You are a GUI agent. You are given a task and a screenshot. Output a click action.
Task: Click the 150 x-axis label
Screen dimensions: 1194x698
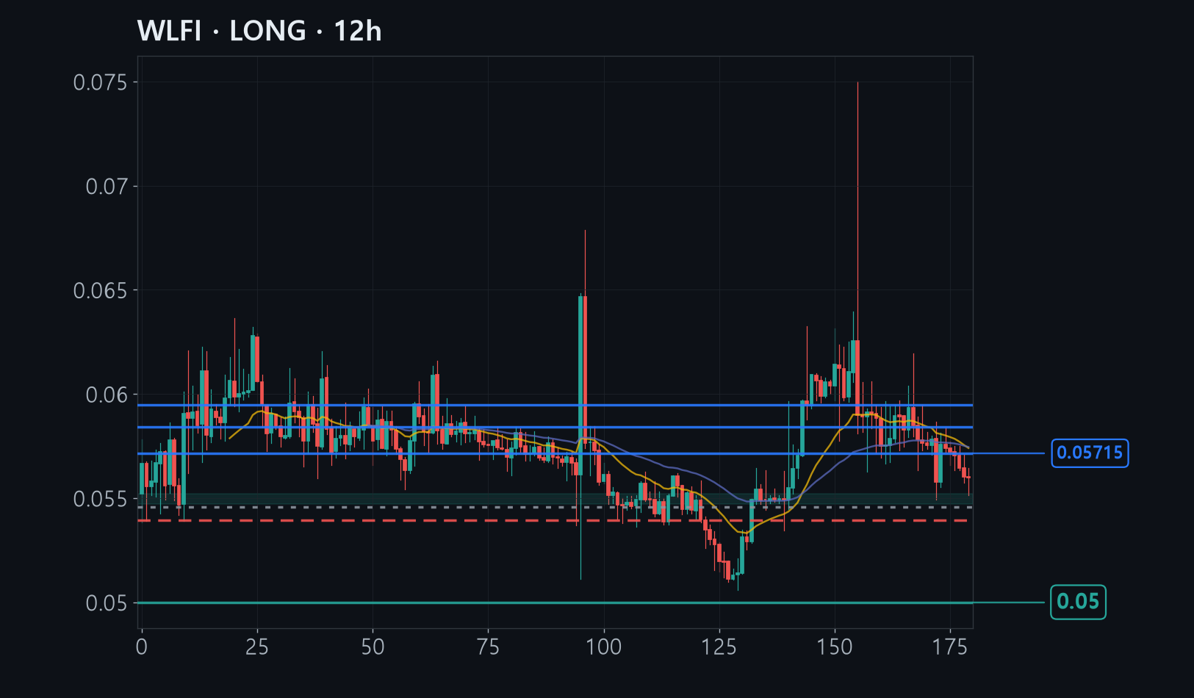(x=835, y=647)
